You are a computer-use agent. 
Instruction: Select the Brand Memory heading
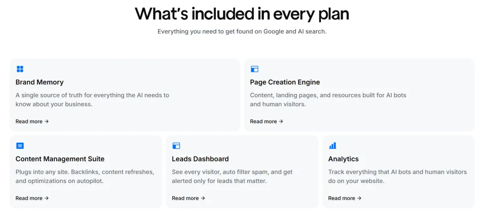pyautogui.click(x=39, y=82)
